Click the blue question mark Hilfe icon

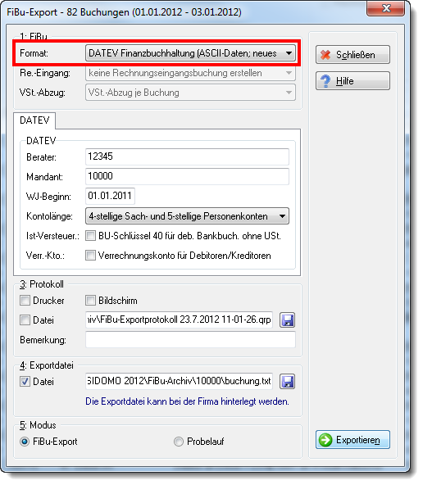(x=325, y=81)
